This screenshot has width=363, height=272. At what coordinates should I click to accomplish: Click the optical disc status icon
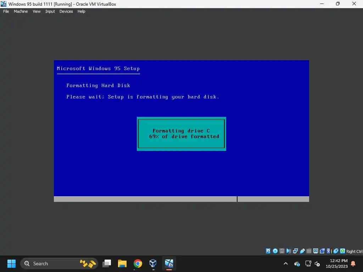(275, 251)
